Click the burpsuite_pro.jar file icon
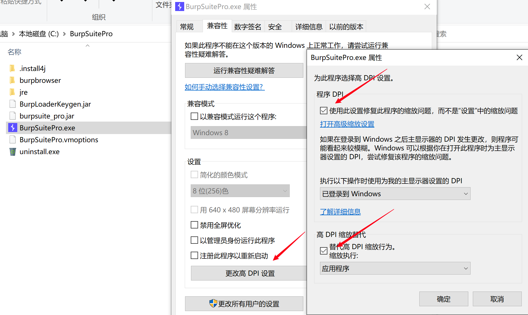The width and height of the screenshot is (528, 315). pos(12,116)
